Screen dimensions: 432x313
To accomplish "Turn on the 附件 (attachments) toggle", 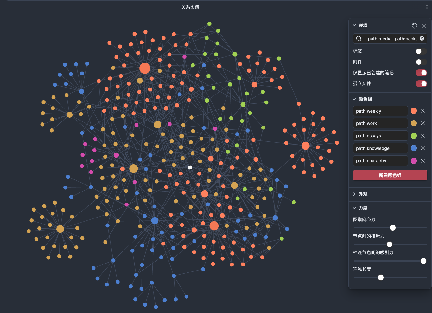I will (421, 62).
